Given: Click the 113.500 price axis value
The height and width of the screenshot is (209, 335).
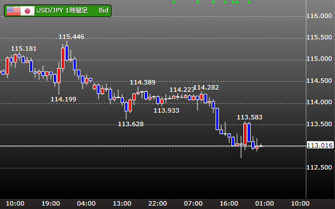Looking at the screenshot, I should [x=319, y=124].
